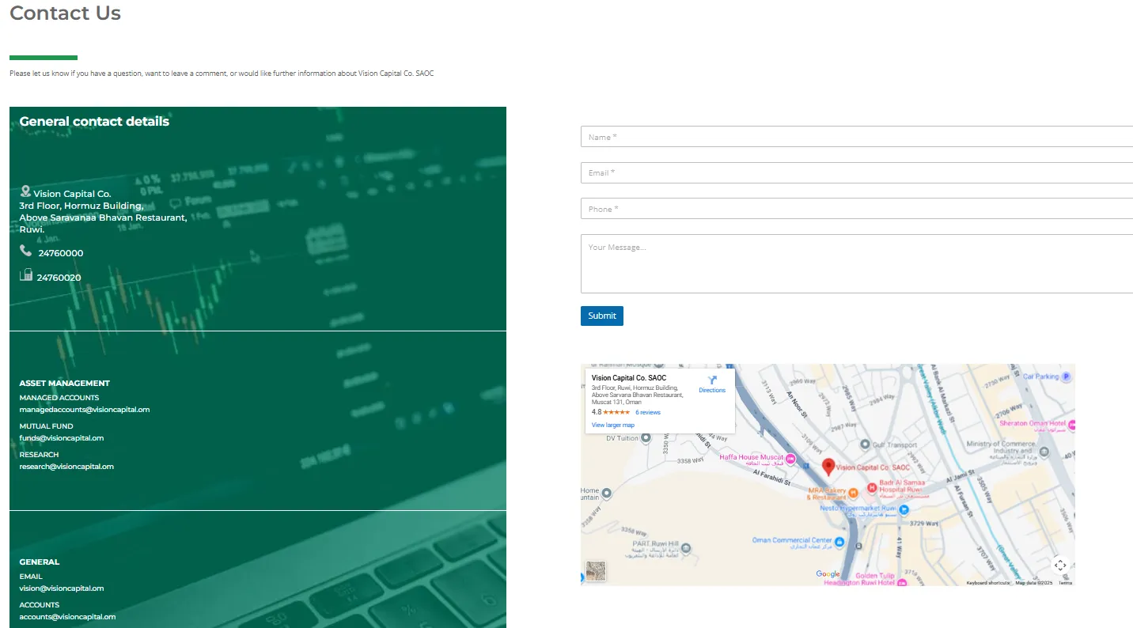This screenshot has height=628, width=1133.
Task: Click the Car Parking icon on map
Action: click(1067, 377)
